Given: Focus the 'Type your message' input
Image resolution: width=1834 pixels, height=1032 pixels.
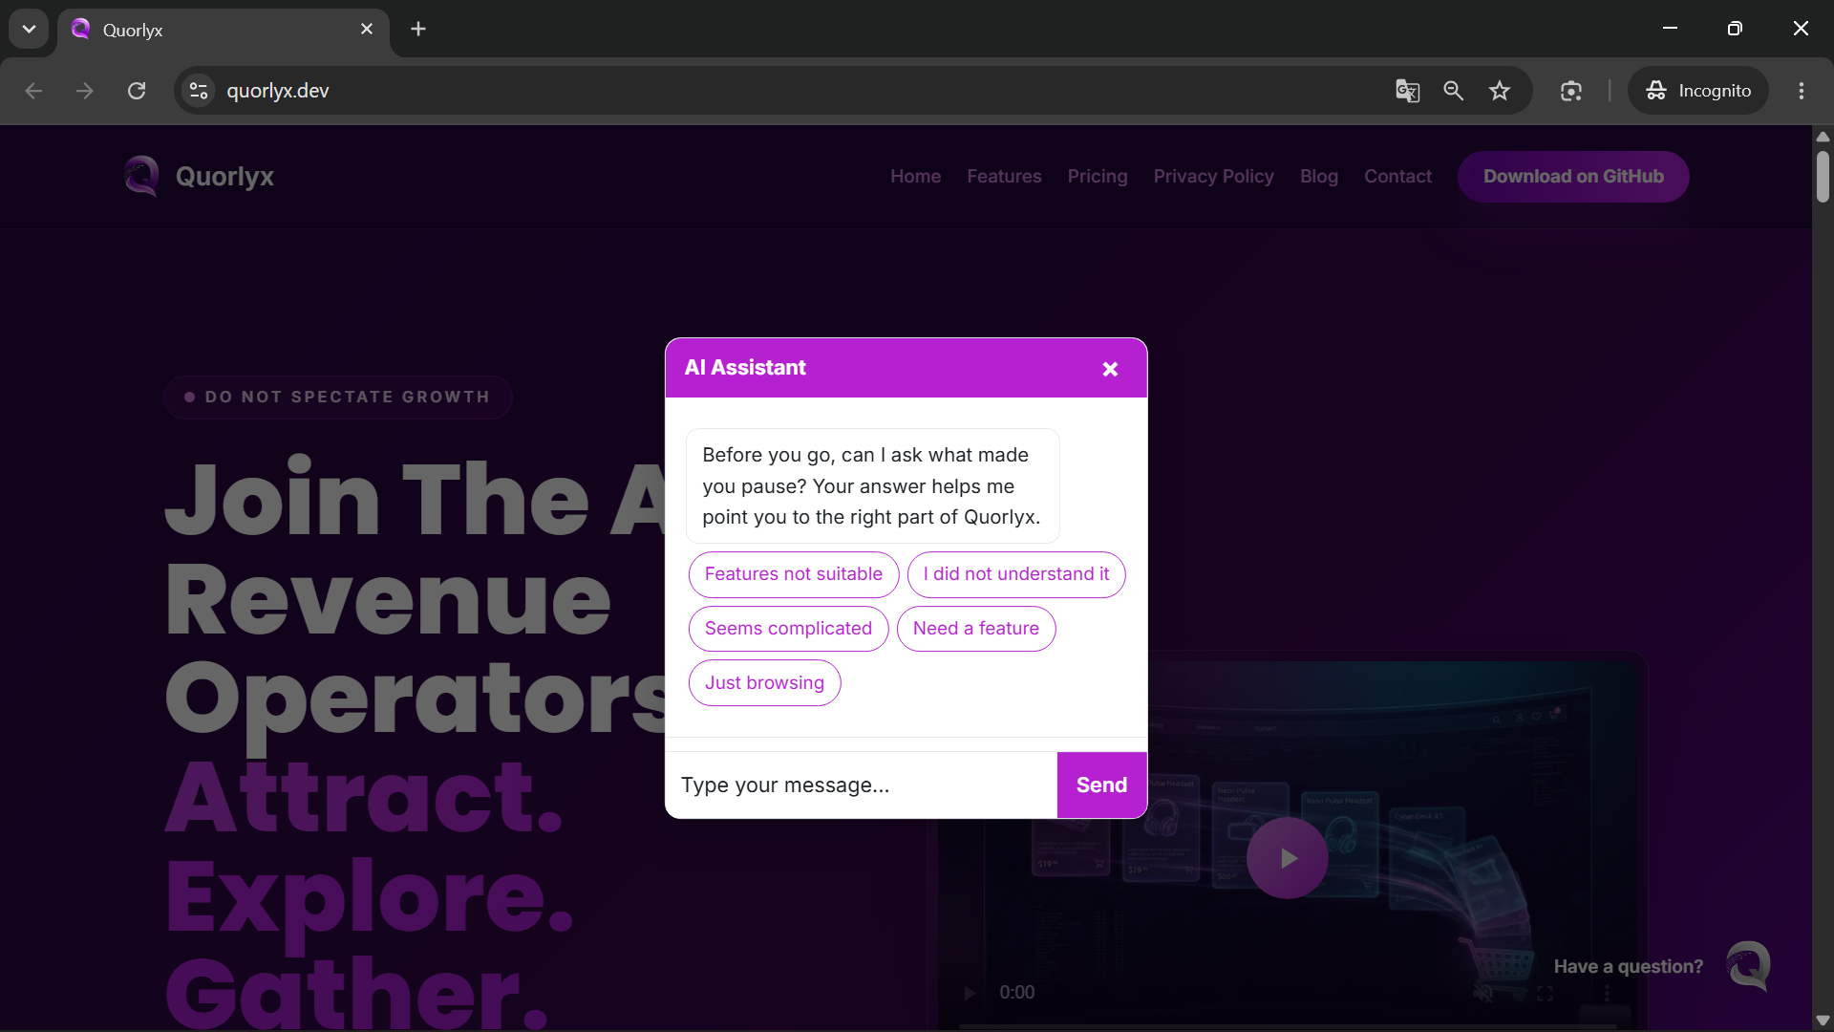Looking at the screenshot, I should point(862,785).
